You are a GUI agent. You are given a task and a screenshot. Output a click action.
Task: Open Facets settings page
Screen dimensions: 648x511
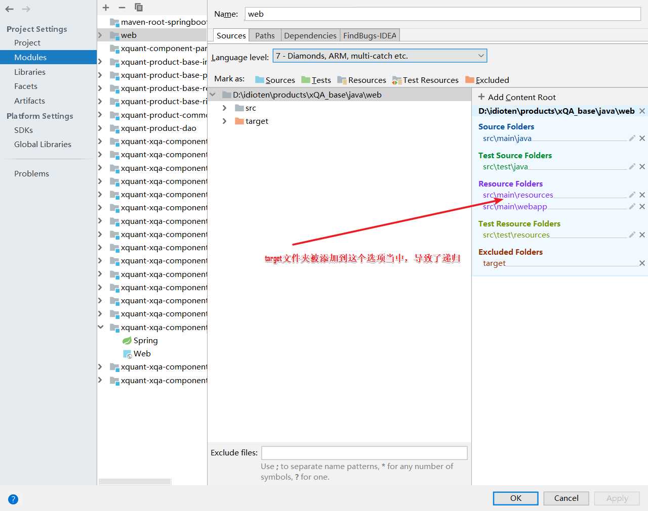point(26,86)
